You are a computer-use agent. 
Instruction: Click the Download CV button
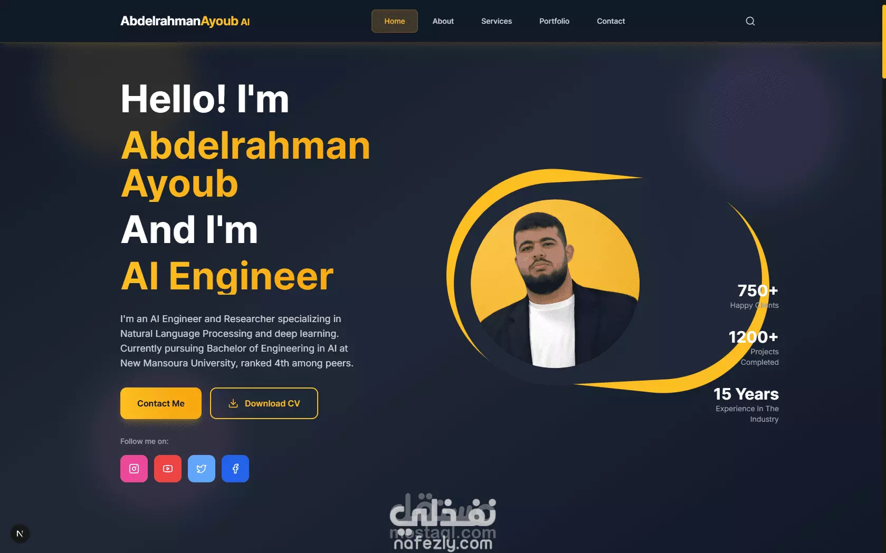264,403
